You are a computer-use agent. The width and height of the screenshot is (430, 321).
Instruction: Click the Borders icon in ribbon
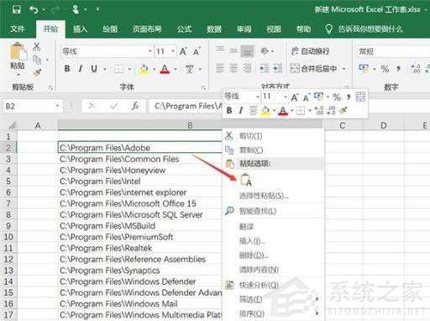[x=118, y=69]
